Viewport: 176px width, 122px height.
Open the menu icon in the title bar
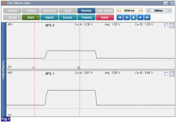click(x=172, y=3)
